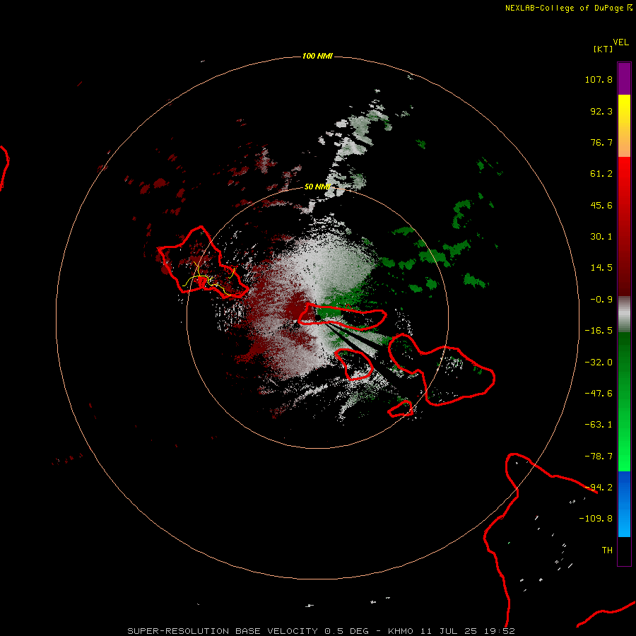This screenshot has height=636, width=636.
Task: Pick the purple segment of velocity color bar
Action: click(624, 78)
